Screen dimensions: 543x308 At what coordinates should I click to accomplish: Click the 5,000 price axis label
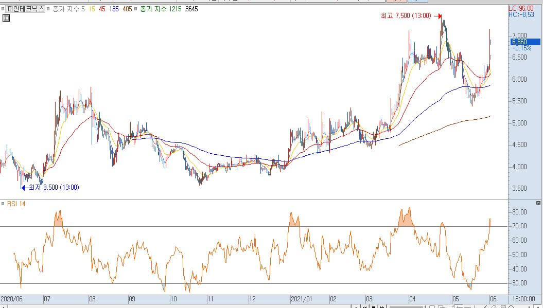pyautogui.click(x=519, y=123)
